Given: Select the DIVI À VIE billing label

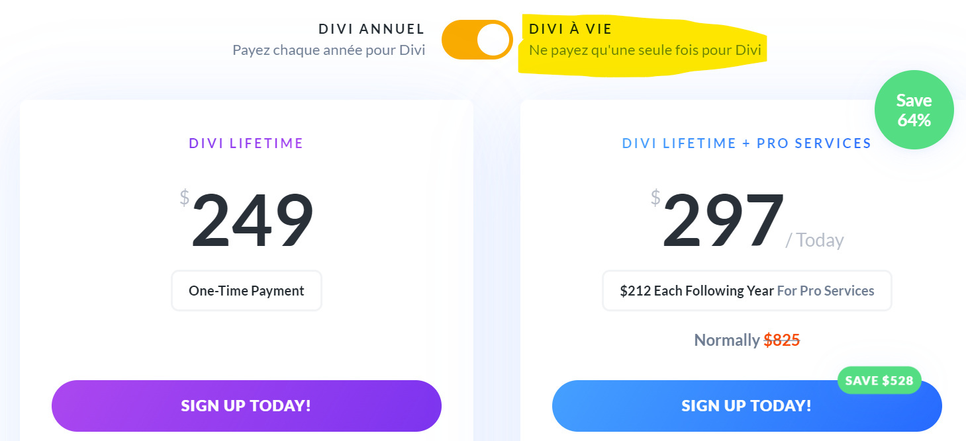Looking at the screenshot, I should pos(571,29).
